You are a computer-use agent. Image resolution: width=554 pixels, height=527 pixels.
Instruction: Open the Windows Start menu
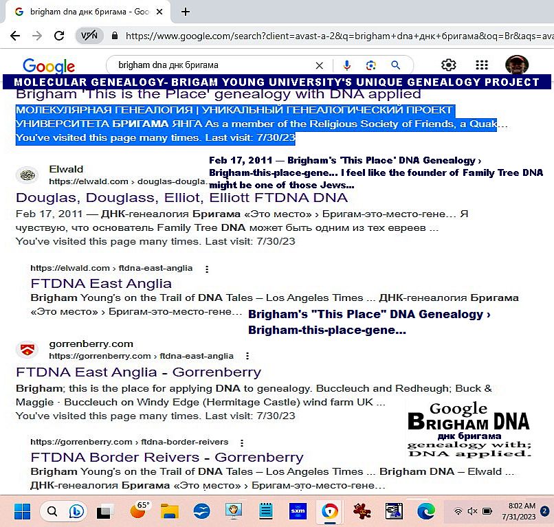(x=22, y=511)
